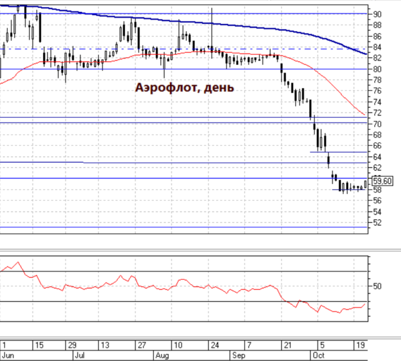Click price axis label 72
Screen dimensions: 401x361
377,113
